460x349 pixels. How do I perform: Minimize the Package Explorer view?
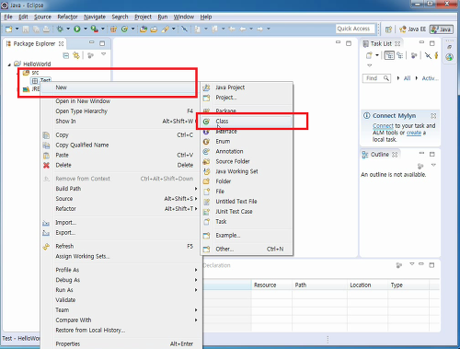92,42
